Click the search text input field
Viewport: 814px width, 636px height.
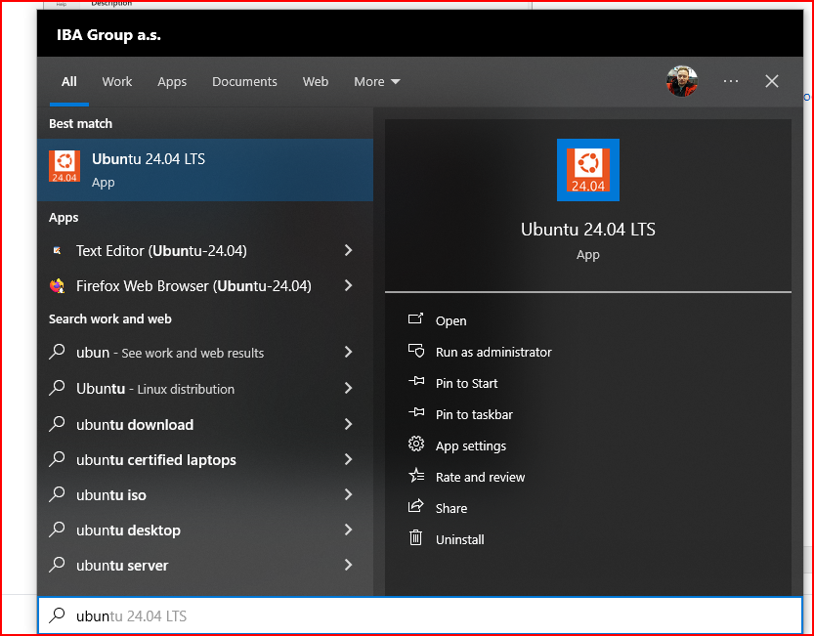[420, 615]
